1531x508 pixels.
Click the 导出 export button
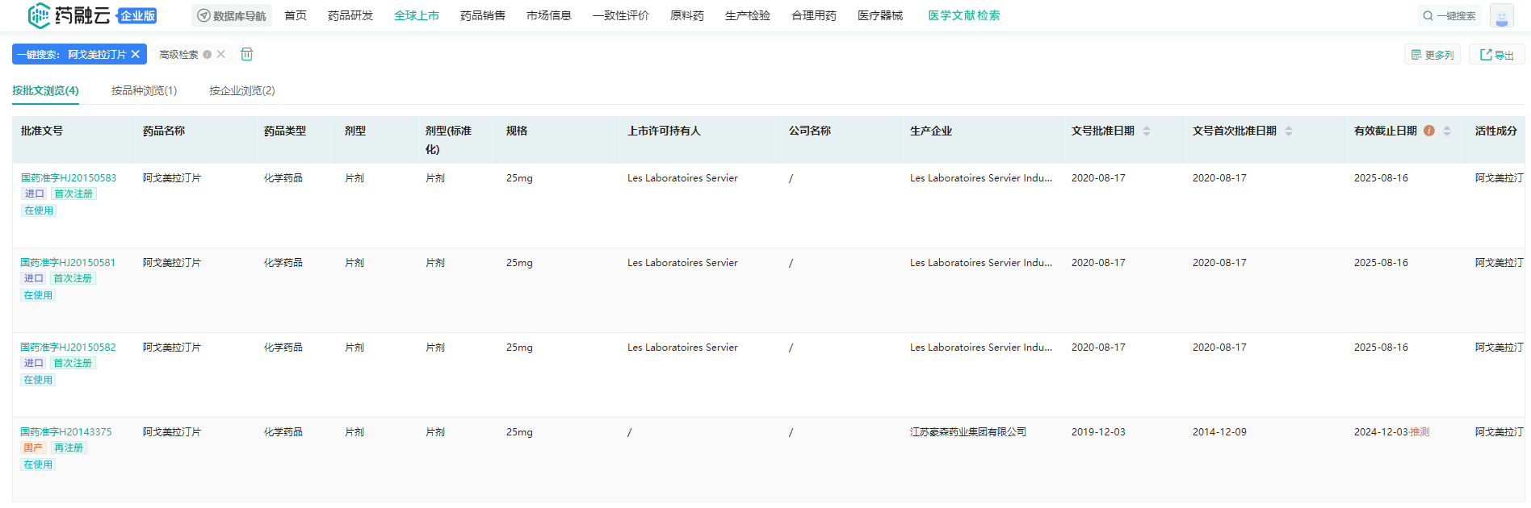1497,55
